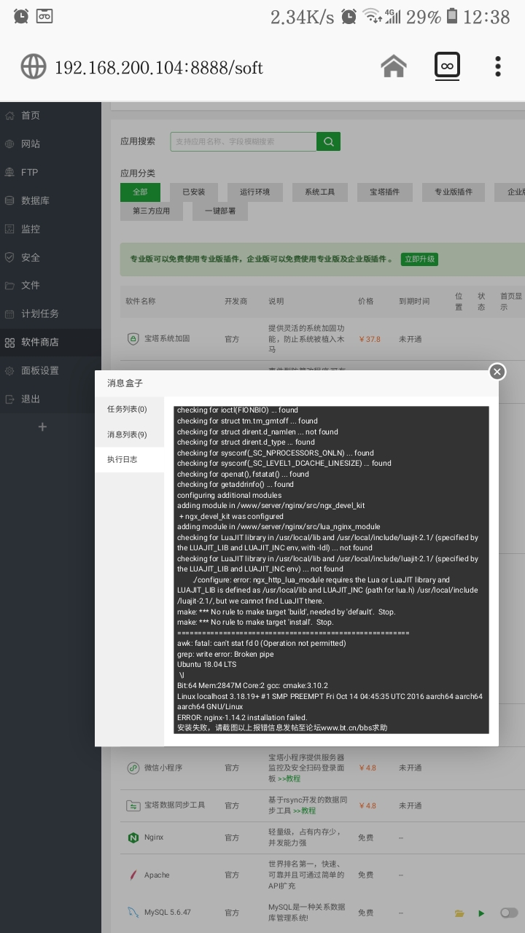Select the 专业版插件 category filter
The height and width of the screenshot is (933, 525).
coord(454,192)
